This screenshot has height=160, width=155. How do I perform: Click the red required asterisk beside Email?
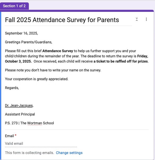(x=16, y=136)
